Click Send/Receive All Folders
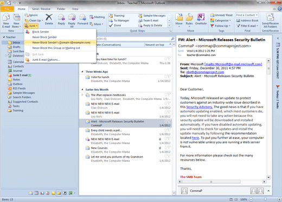Image resolution: width=282 pixels, height=202 pixels. tap(270, 21)
